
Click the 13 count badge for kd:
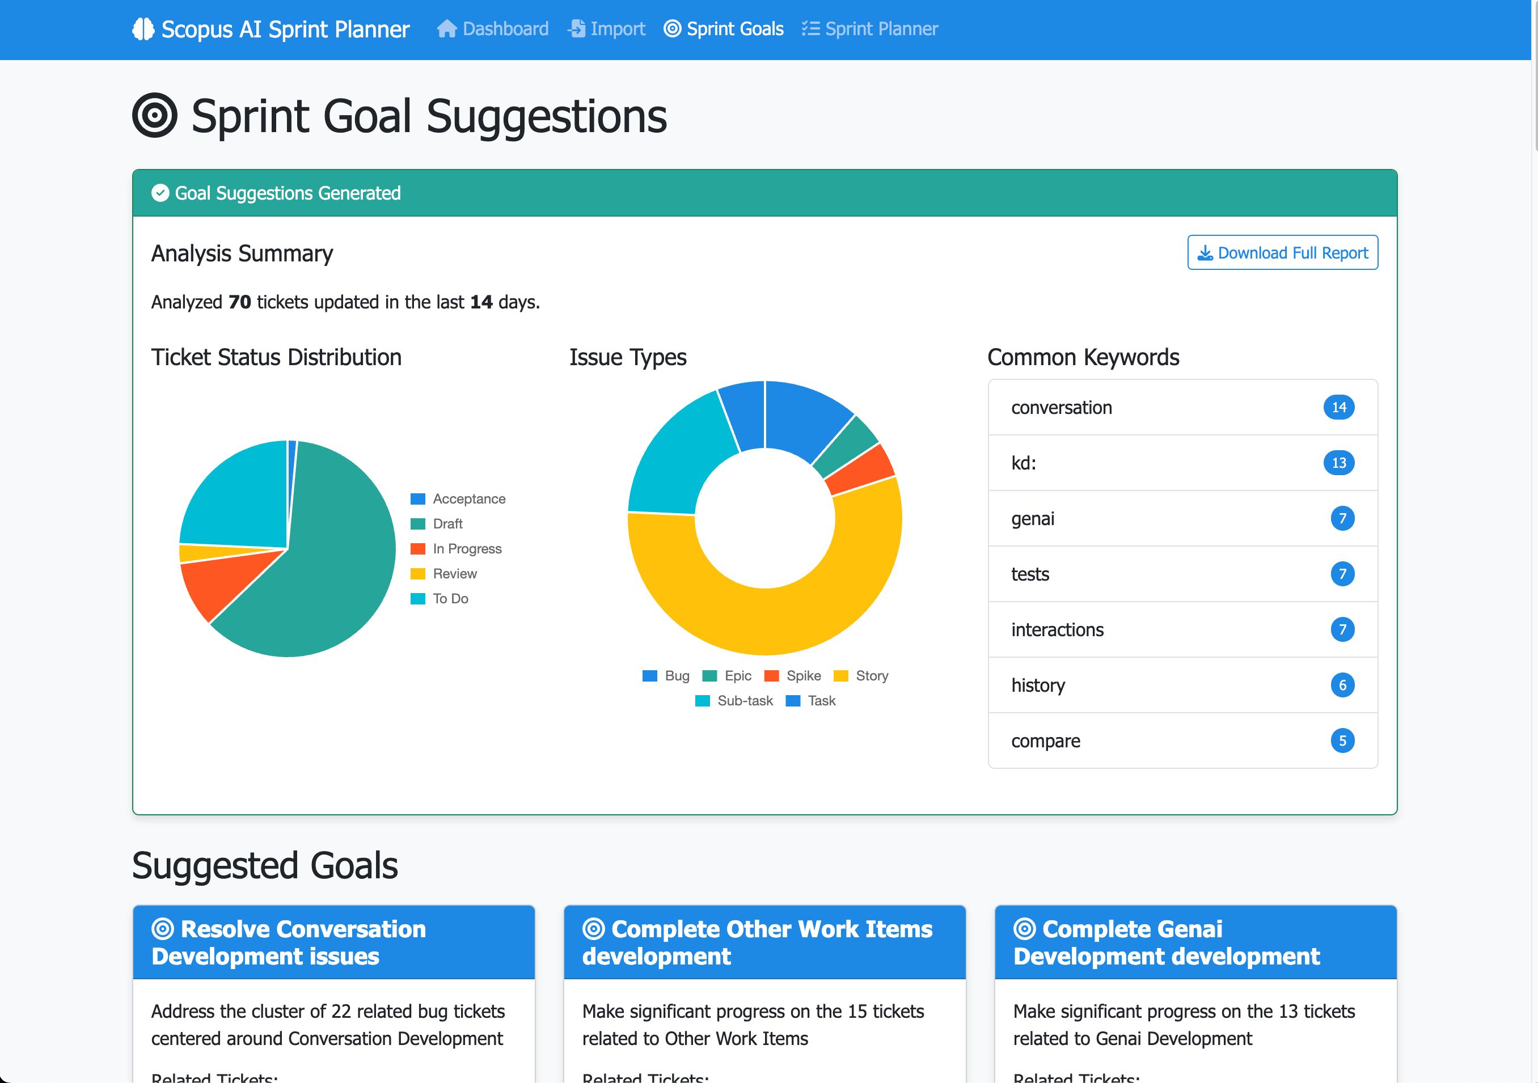pos(1339,463)
